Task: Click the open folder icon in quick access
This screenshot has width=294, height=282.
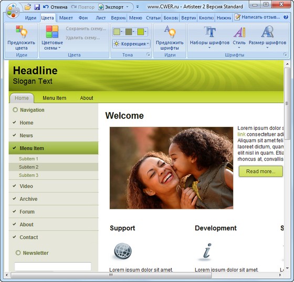Action: [27, 7]
